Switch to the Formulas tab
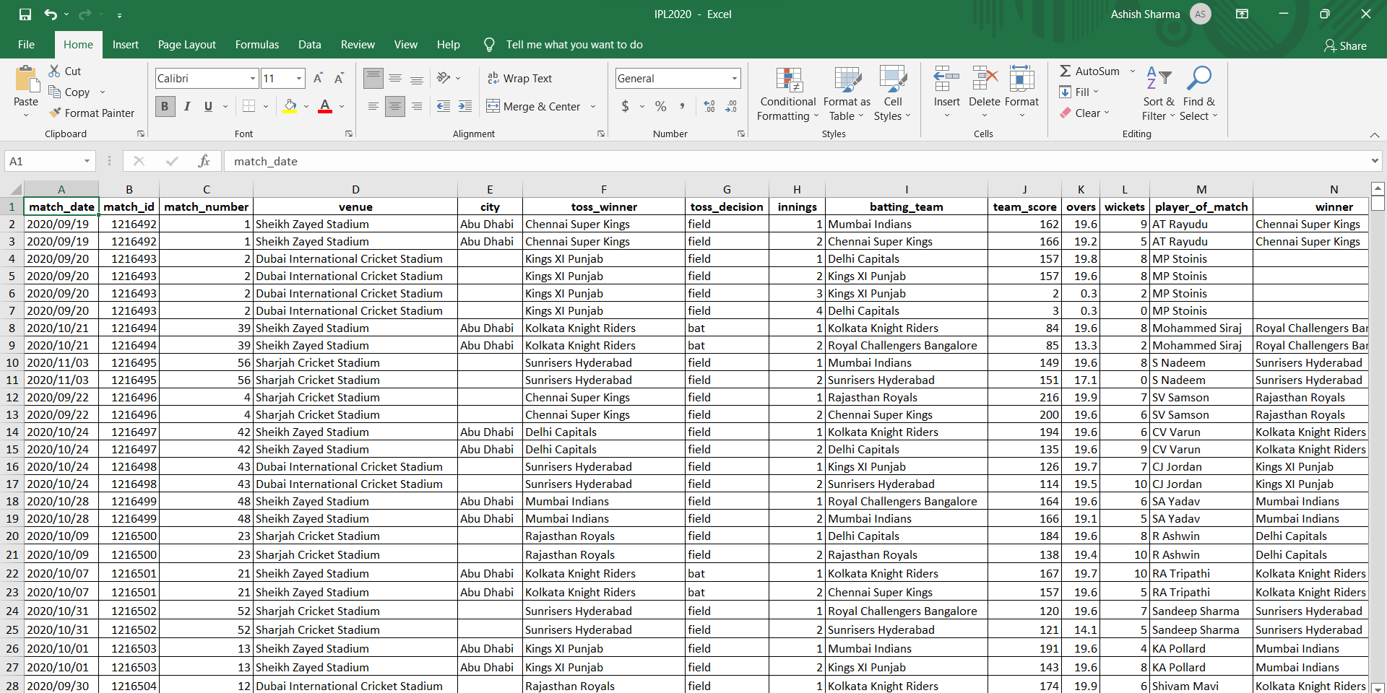This screenshot has width=1387, height=693. click(x=257, y=45)
